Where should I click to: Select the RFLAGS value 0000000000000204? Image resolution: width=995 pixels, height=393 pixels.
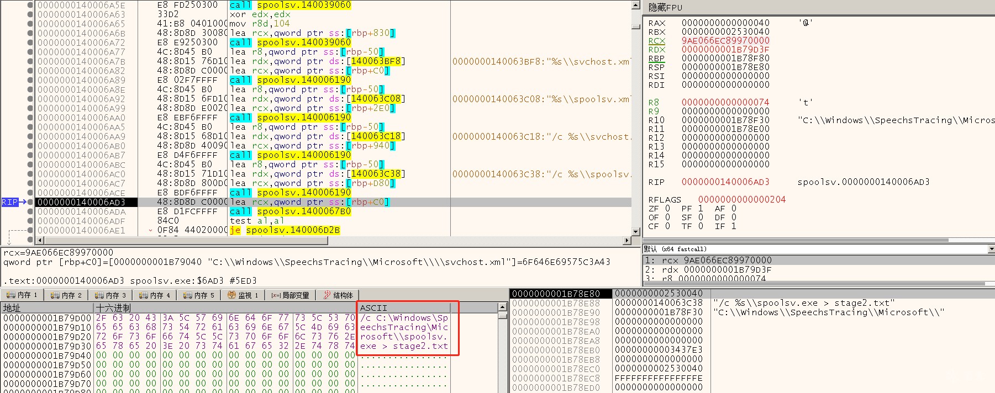(742, 200)
